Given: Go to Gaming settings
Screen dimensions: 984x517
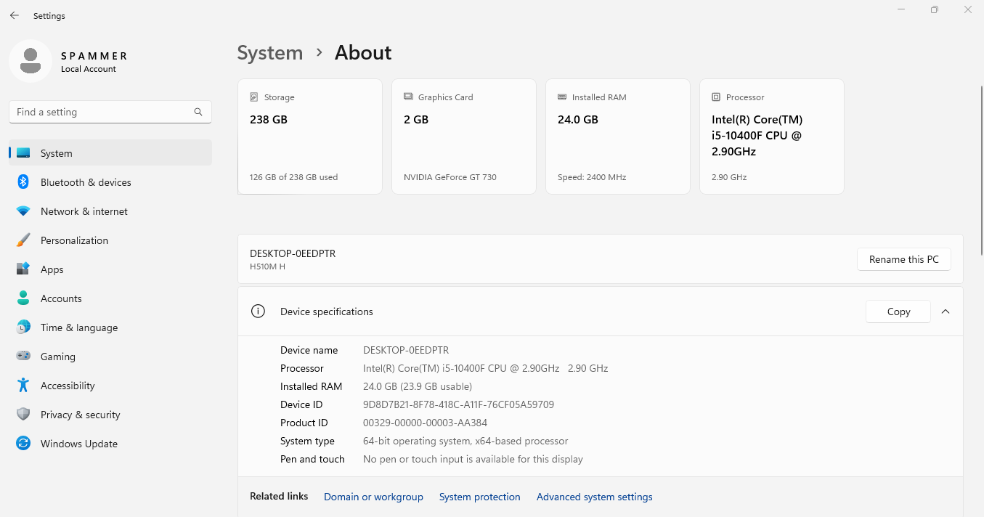Looking at the screenshot, I should (110, 357).
